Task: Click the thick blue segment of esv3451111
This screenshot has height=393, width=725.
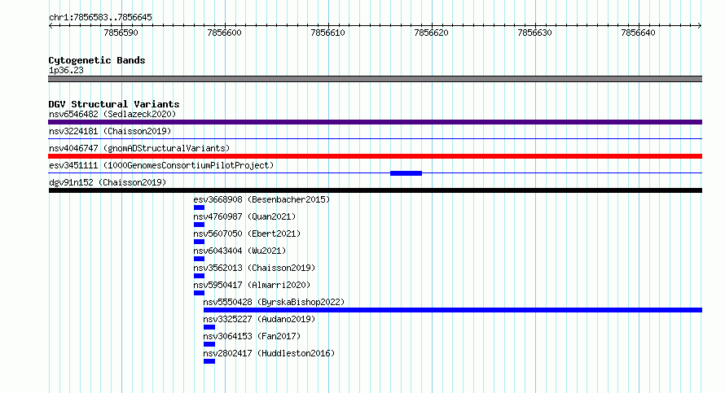Action: tap(406, 173)
